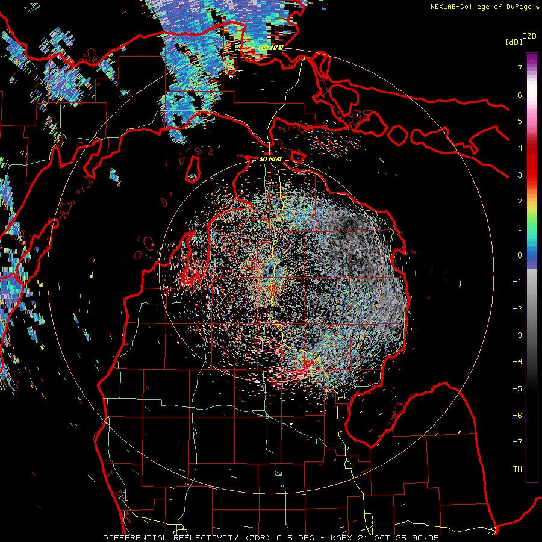Select the 50 NMI range ring label

270,159
